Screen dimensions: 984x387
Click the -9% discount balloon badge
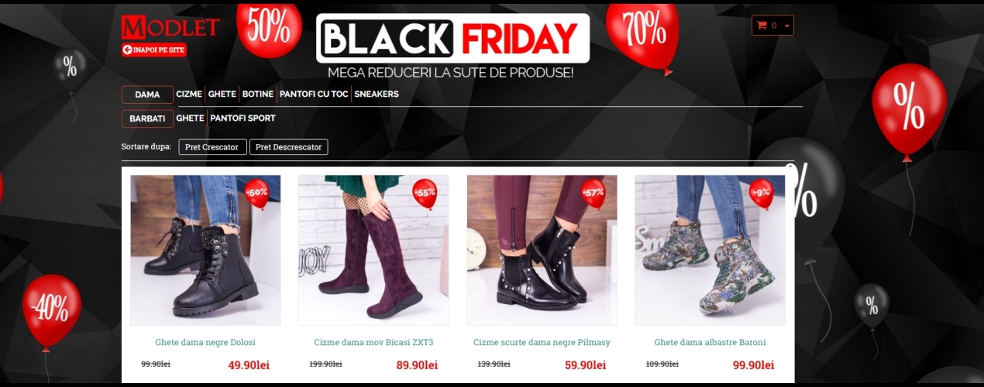(761, 193)
